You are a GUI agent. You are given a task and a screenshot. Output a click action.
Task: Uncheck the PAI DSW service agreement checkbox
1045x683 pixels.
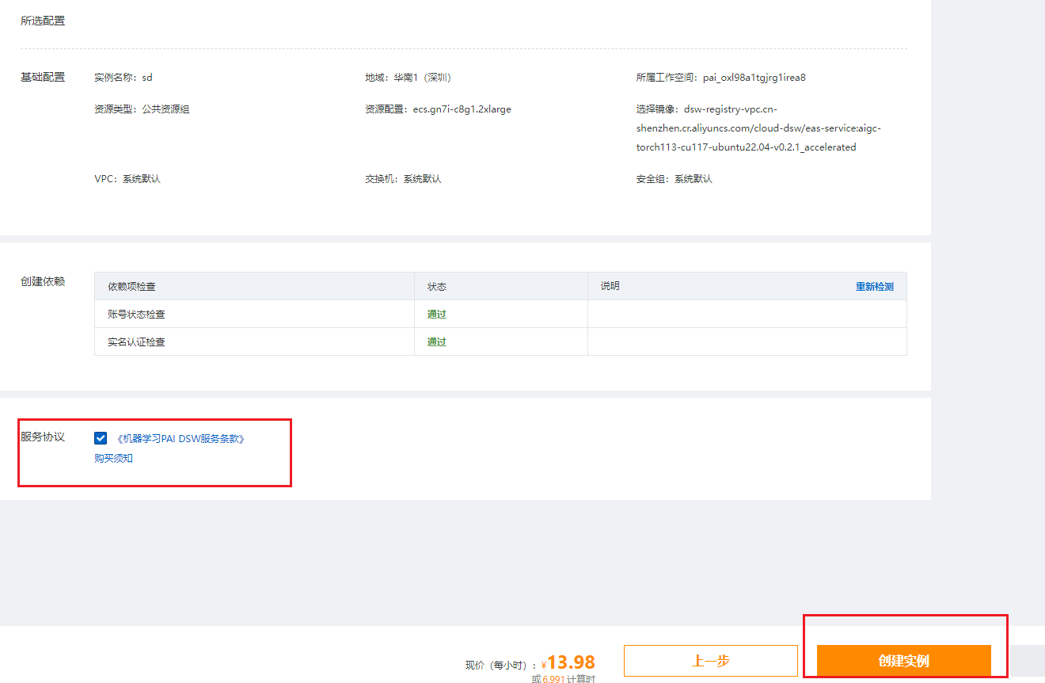coord(101,438)
